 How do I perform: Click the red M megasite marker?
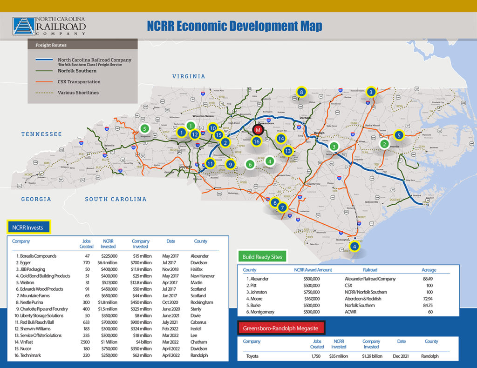(x=258, y=130)
